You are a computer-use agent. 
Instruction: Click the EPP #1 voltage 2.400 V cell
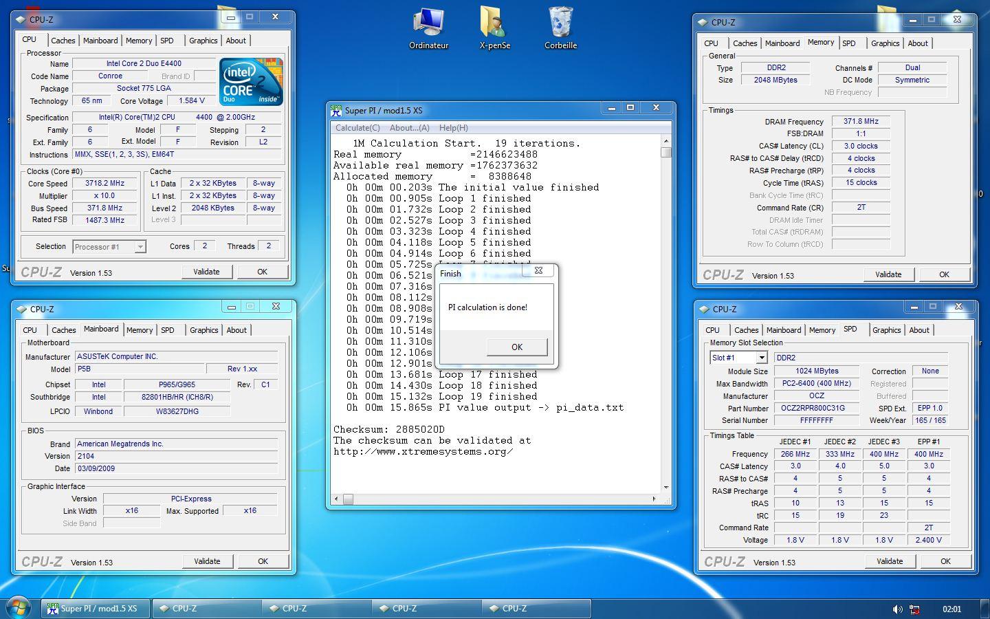coord(929,540)
